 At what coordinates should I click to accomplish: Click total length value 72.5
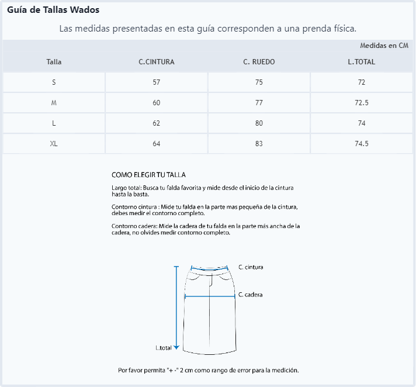click(x=361, y=103)
